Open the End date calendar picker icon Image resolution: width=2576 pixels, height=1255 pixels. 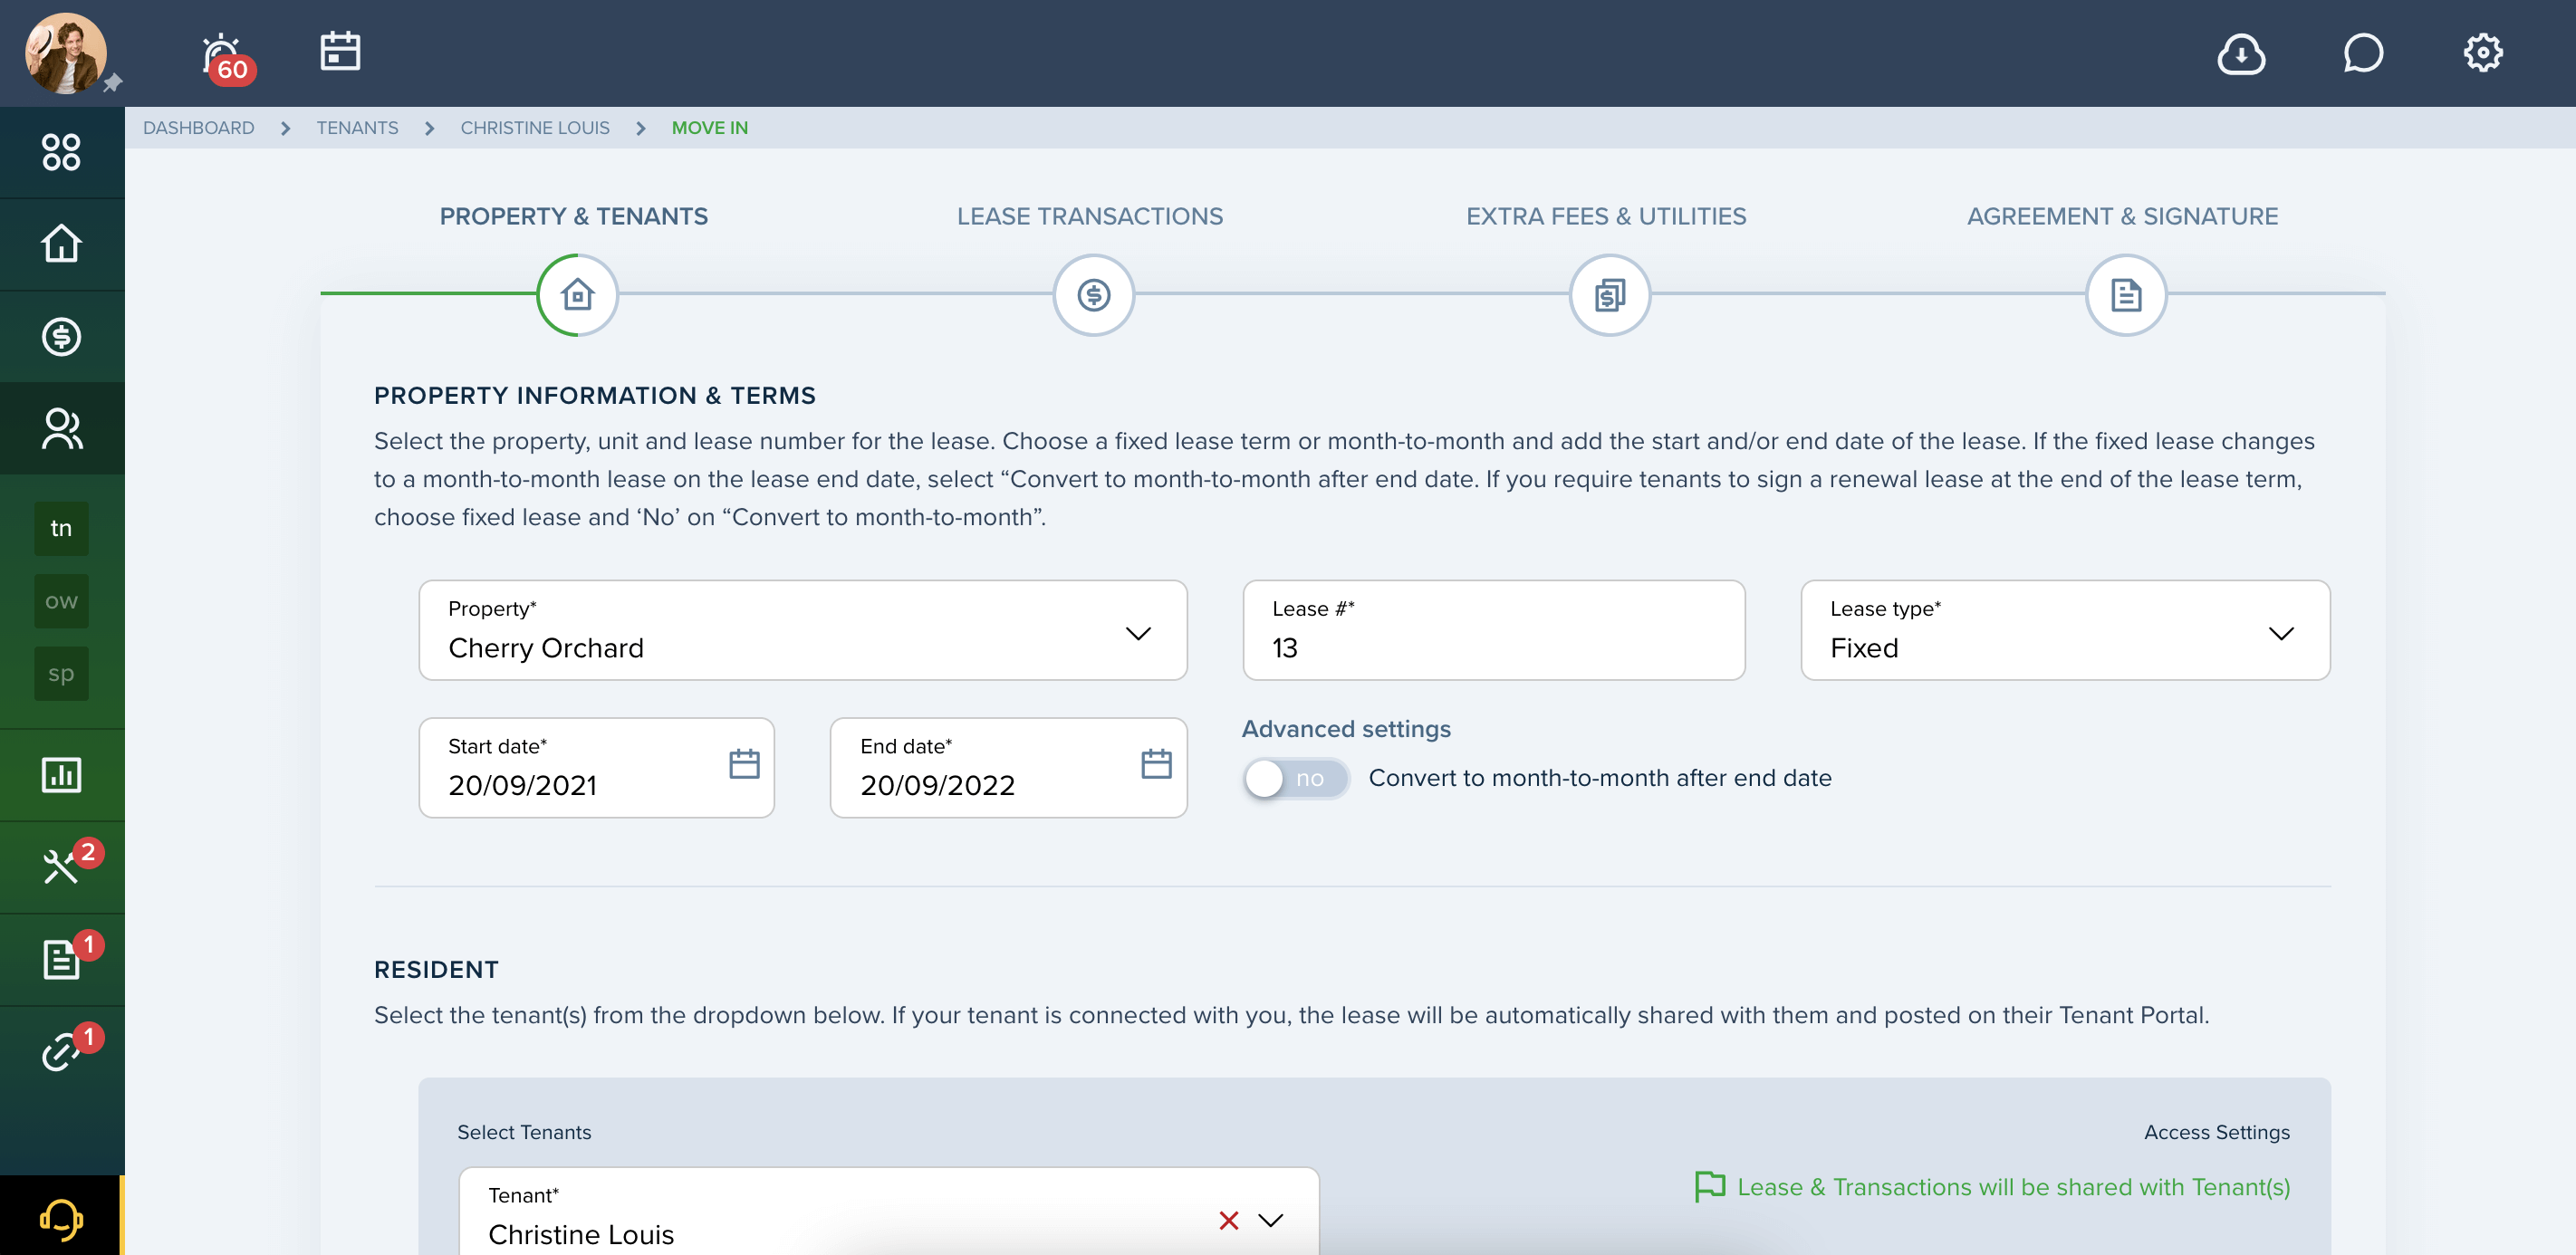tap(1156, 764)
